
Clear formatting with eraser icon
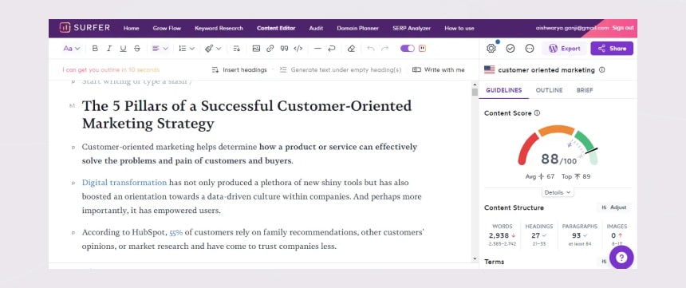click(x=351, y=49)
